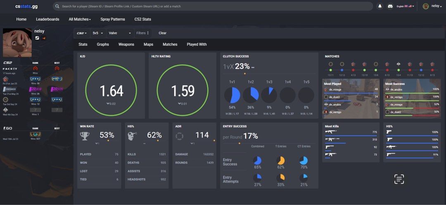
Task: Open the match with score 11:13
Action: coord(410,70)
